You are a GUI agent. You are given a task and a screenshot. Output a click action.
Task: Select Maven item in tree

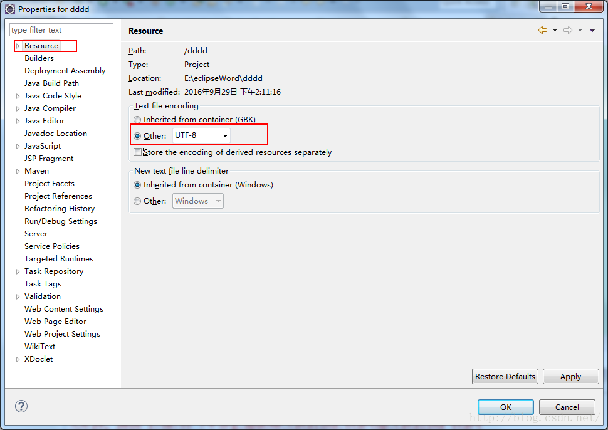[x=36, y=171]
